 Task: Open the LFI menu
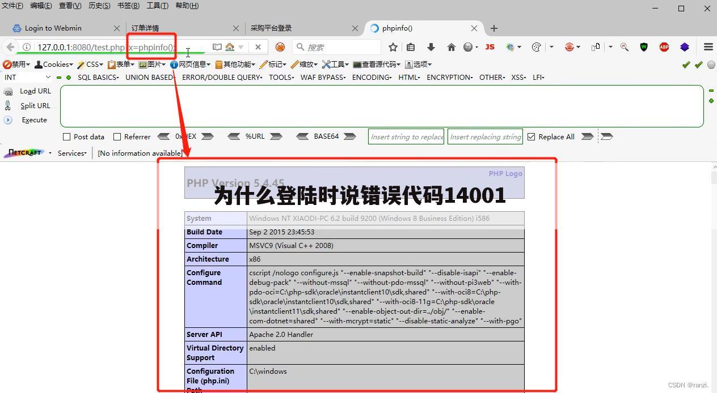coord(539,78)
